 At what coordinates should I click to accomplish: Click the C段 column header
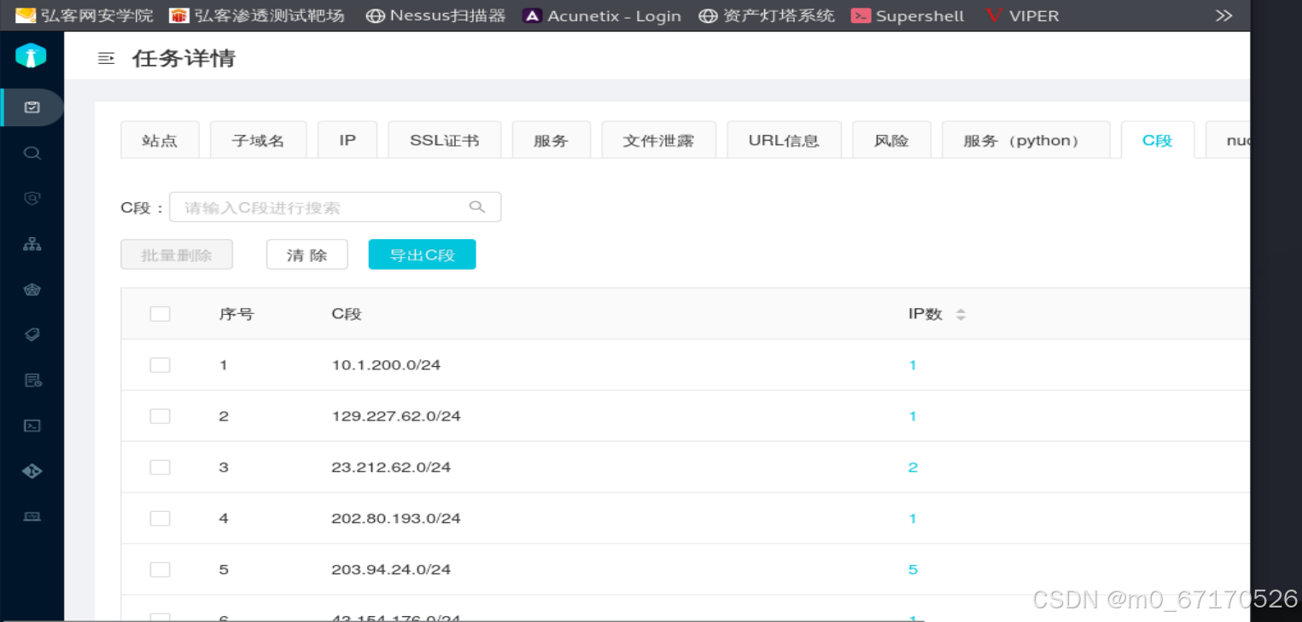point(347,314)
